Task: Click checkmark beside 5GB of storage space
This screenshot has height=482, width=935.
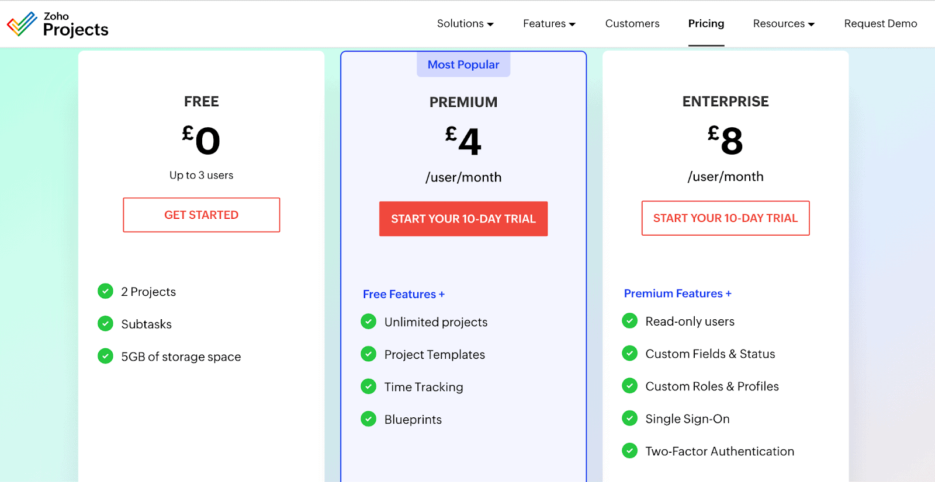Action: [x=105, y=356]
